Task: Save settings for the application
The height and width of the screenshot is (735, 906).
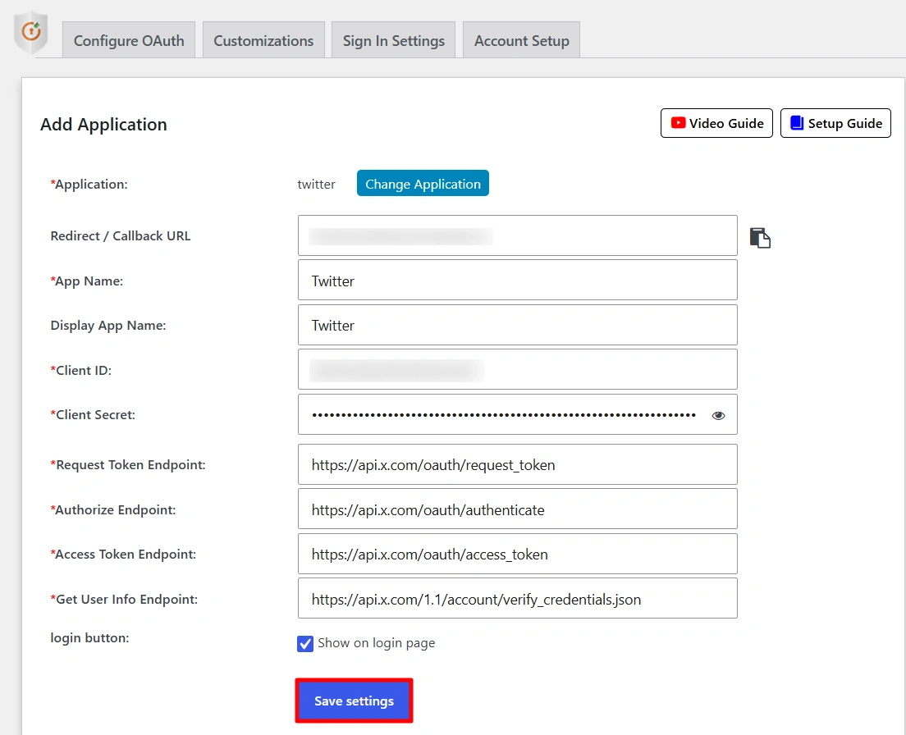Action: click(355, 701)
